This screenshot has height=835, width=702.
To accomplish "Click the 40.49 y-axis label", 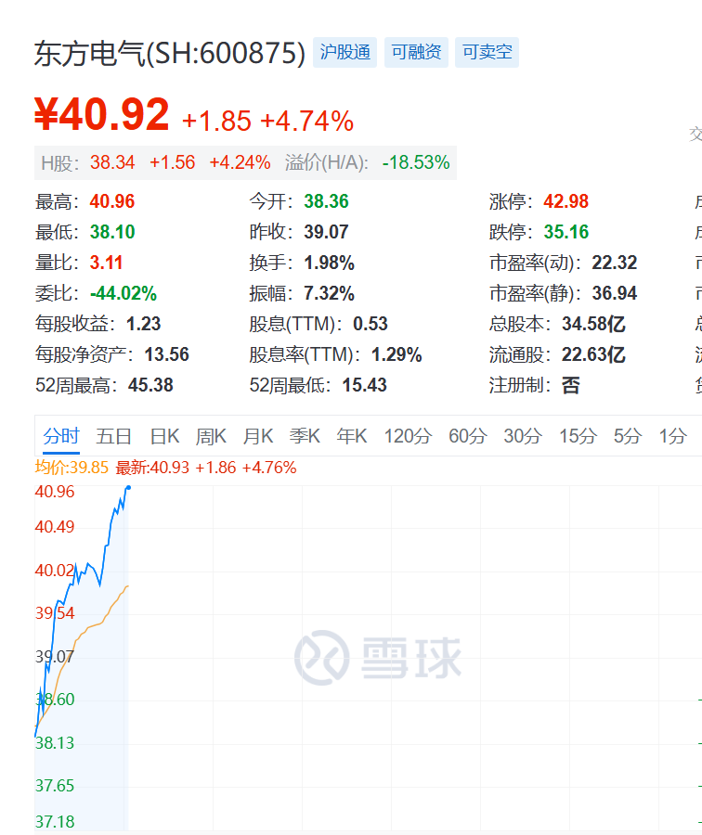I will pyautogui.click(x=55, y=527).
